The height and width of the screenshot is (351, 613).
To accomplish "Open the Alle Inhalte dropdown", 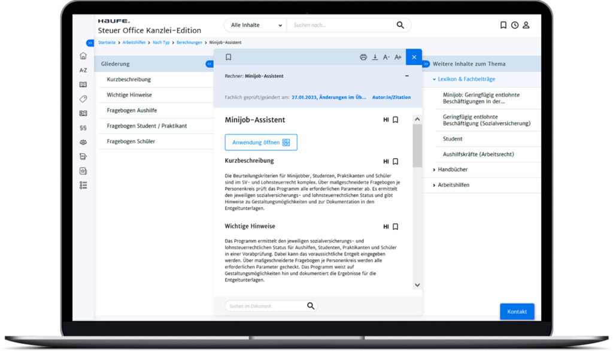I will coord(256,25).
